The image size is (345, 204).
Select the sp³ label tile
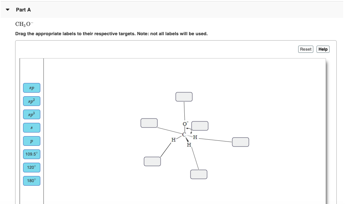point(32,115)
